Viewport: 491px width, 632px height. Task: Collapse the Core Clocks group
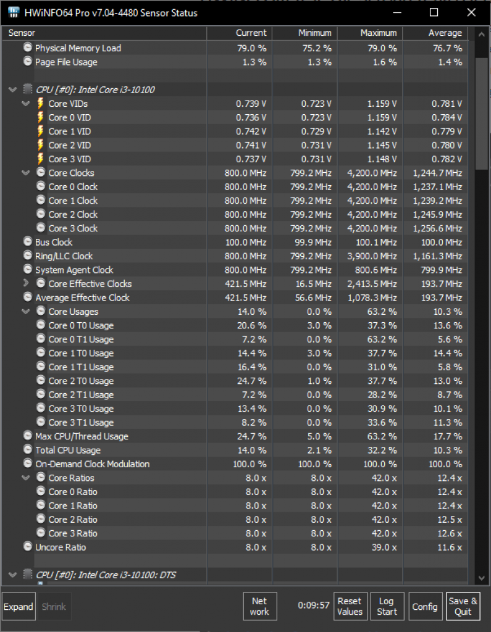[26, 173]
